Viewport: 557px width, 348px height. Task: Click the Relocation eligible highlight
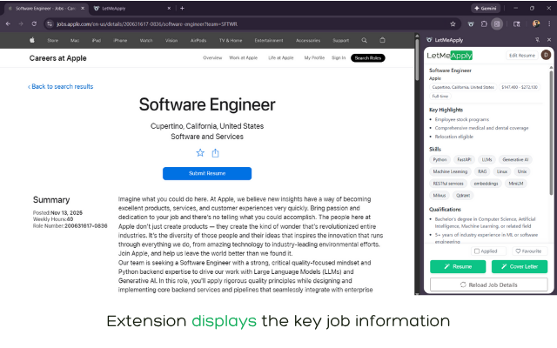point(454,137)
